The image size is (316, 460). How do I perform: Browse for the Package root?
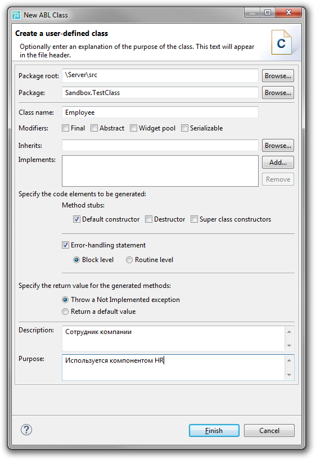(278, 76)
